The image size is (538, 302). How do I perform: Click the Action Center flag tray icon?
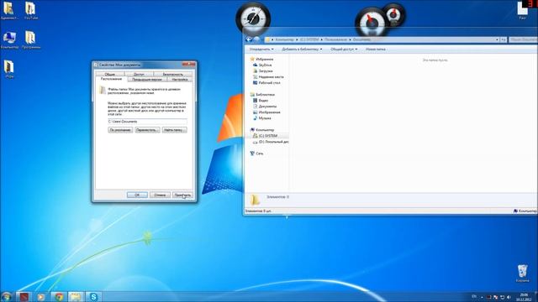495,297
